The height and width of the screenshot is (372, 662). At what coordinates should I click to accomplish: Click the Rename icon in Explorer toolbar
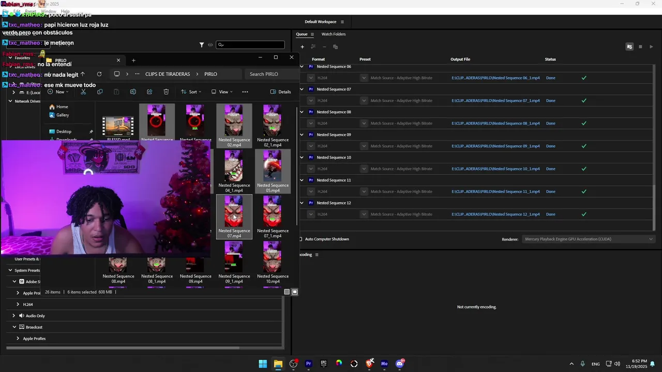pos(133,92)
